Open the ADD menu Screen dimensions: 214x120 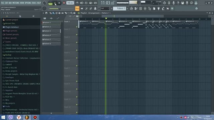[x=10, y=3]
